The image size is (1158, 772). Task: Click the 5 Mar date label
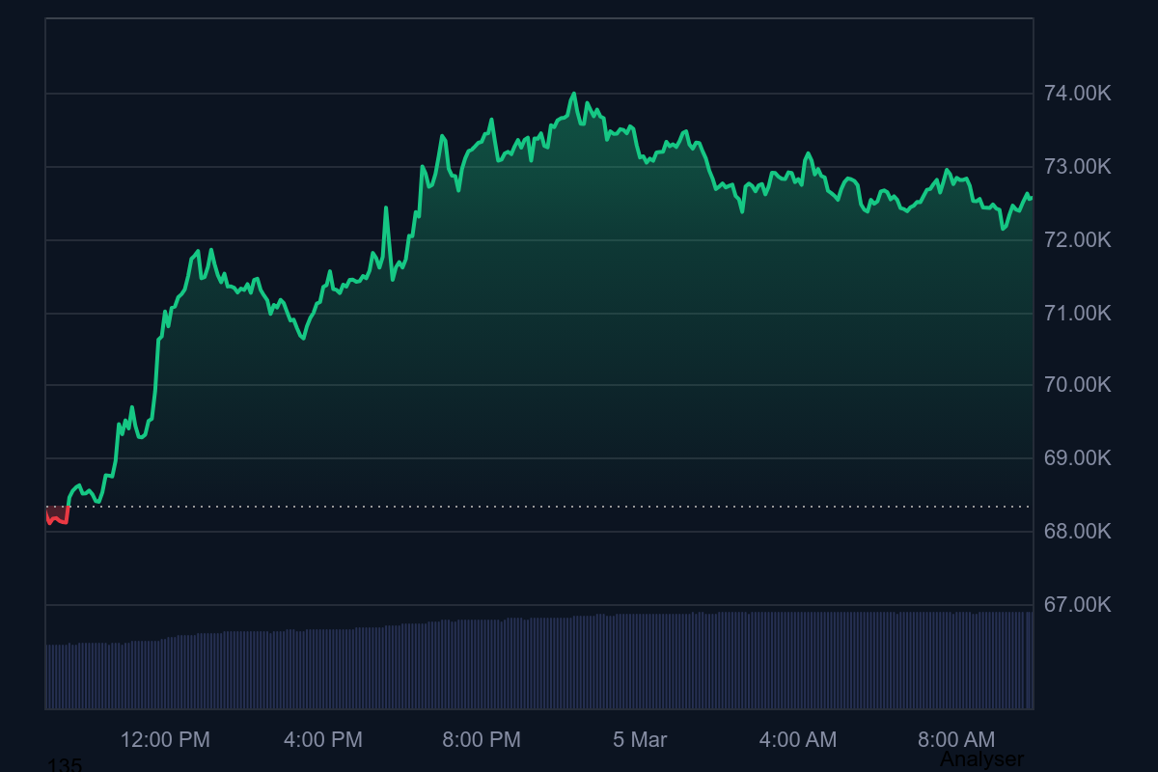point(640,740)
